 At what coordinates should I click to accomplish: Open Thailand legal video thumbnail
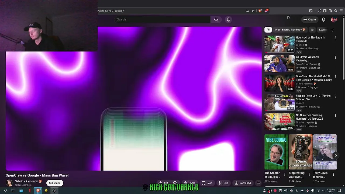(x=280, y=44)
